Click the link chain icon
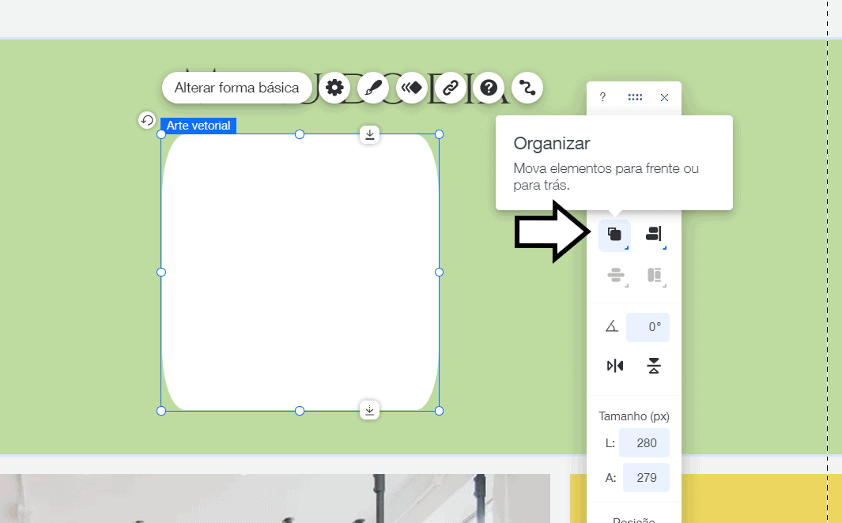 point(450,88)
